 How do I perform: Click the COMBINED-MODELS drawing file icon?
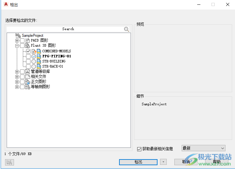[39, 51]
